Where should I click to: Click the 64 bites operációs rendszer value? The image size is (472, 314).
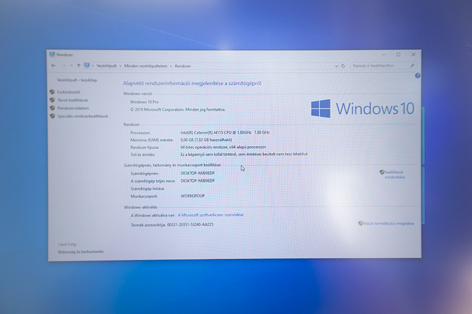click(223, 147)
